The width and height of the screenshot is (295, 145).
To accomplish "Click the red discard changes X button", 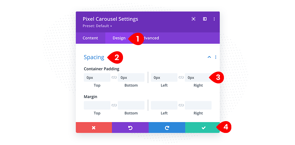I will 94,128.
